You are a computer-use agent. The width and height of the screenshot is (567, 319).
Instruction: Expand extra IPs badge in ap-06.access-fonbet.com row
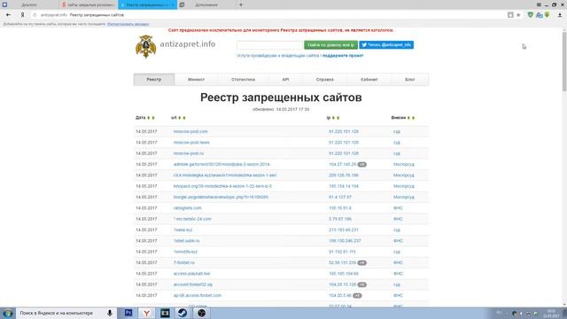357,295
